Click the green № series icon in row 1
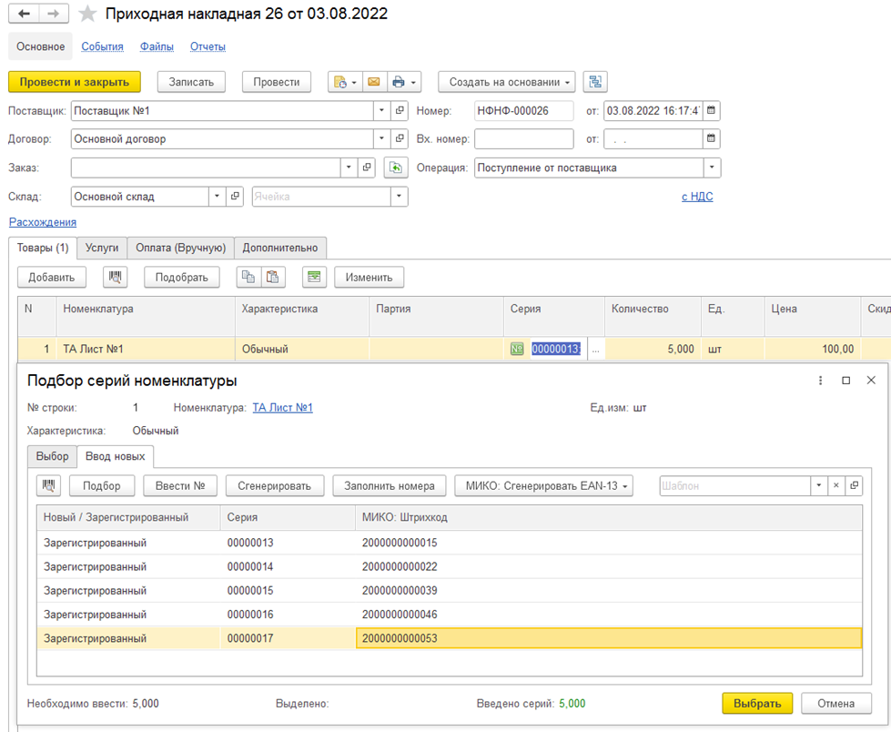Screen dimensions: 891x732 [517, 349]
